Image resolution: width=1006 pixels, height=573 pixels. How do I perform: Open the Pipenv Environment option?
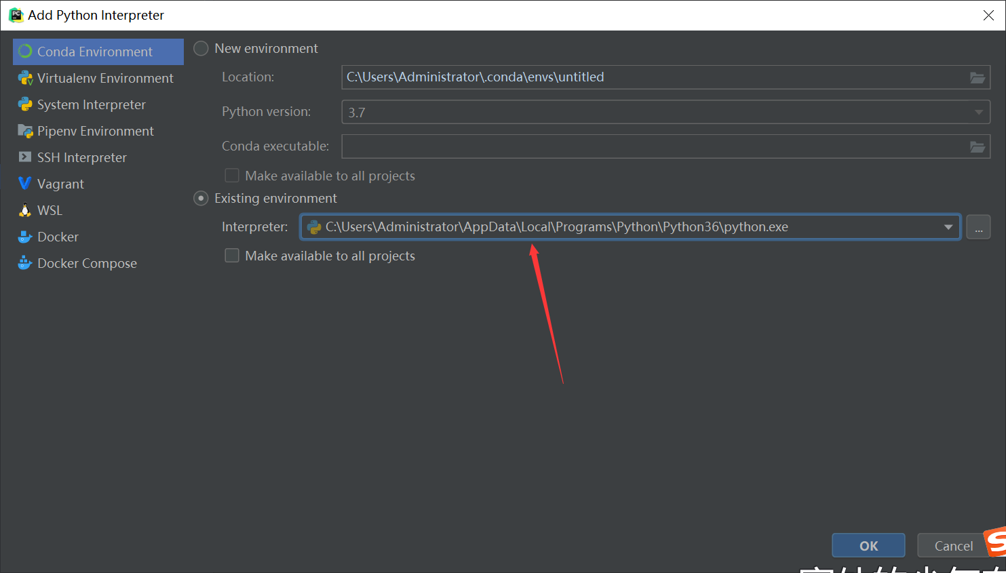tap(98, 131)
